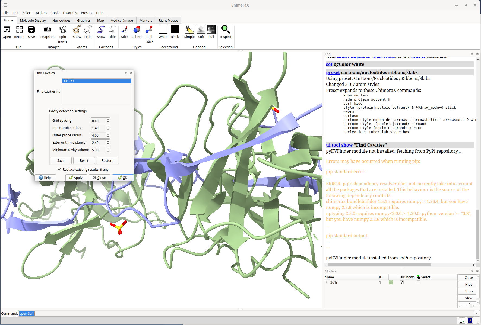This screenshot has width=481, height=325.
Task: Open command history dropdown arrow
Action: pos(477,313)
